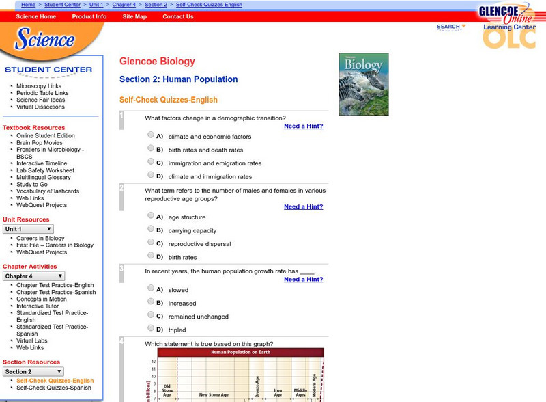Screen dimensions: 546x402
Task: Open the Product Info menu item
Action: click(x=89, y=16)
